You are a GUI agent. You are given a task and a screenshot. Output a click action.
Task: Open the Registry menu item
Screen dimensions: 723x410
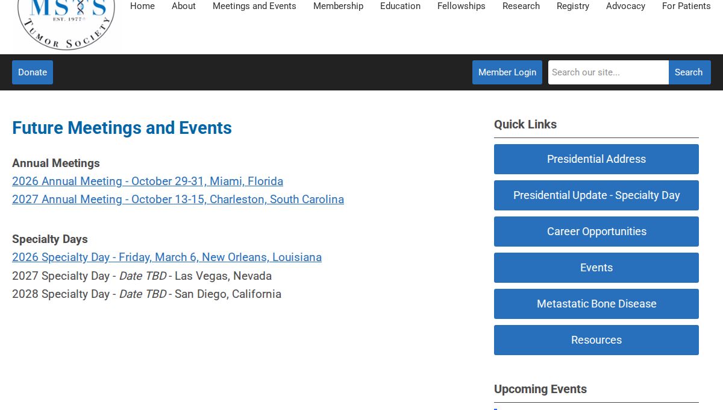[x=573, y=6]
